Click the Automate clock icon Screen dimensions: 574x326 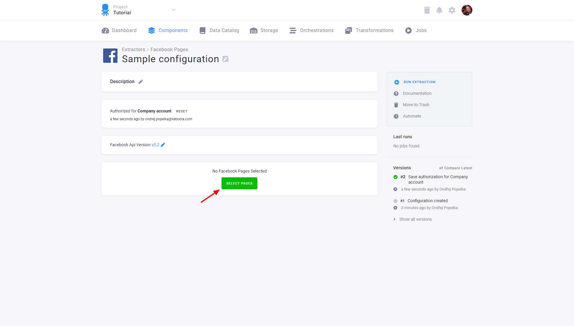click(x=396, y=116)
